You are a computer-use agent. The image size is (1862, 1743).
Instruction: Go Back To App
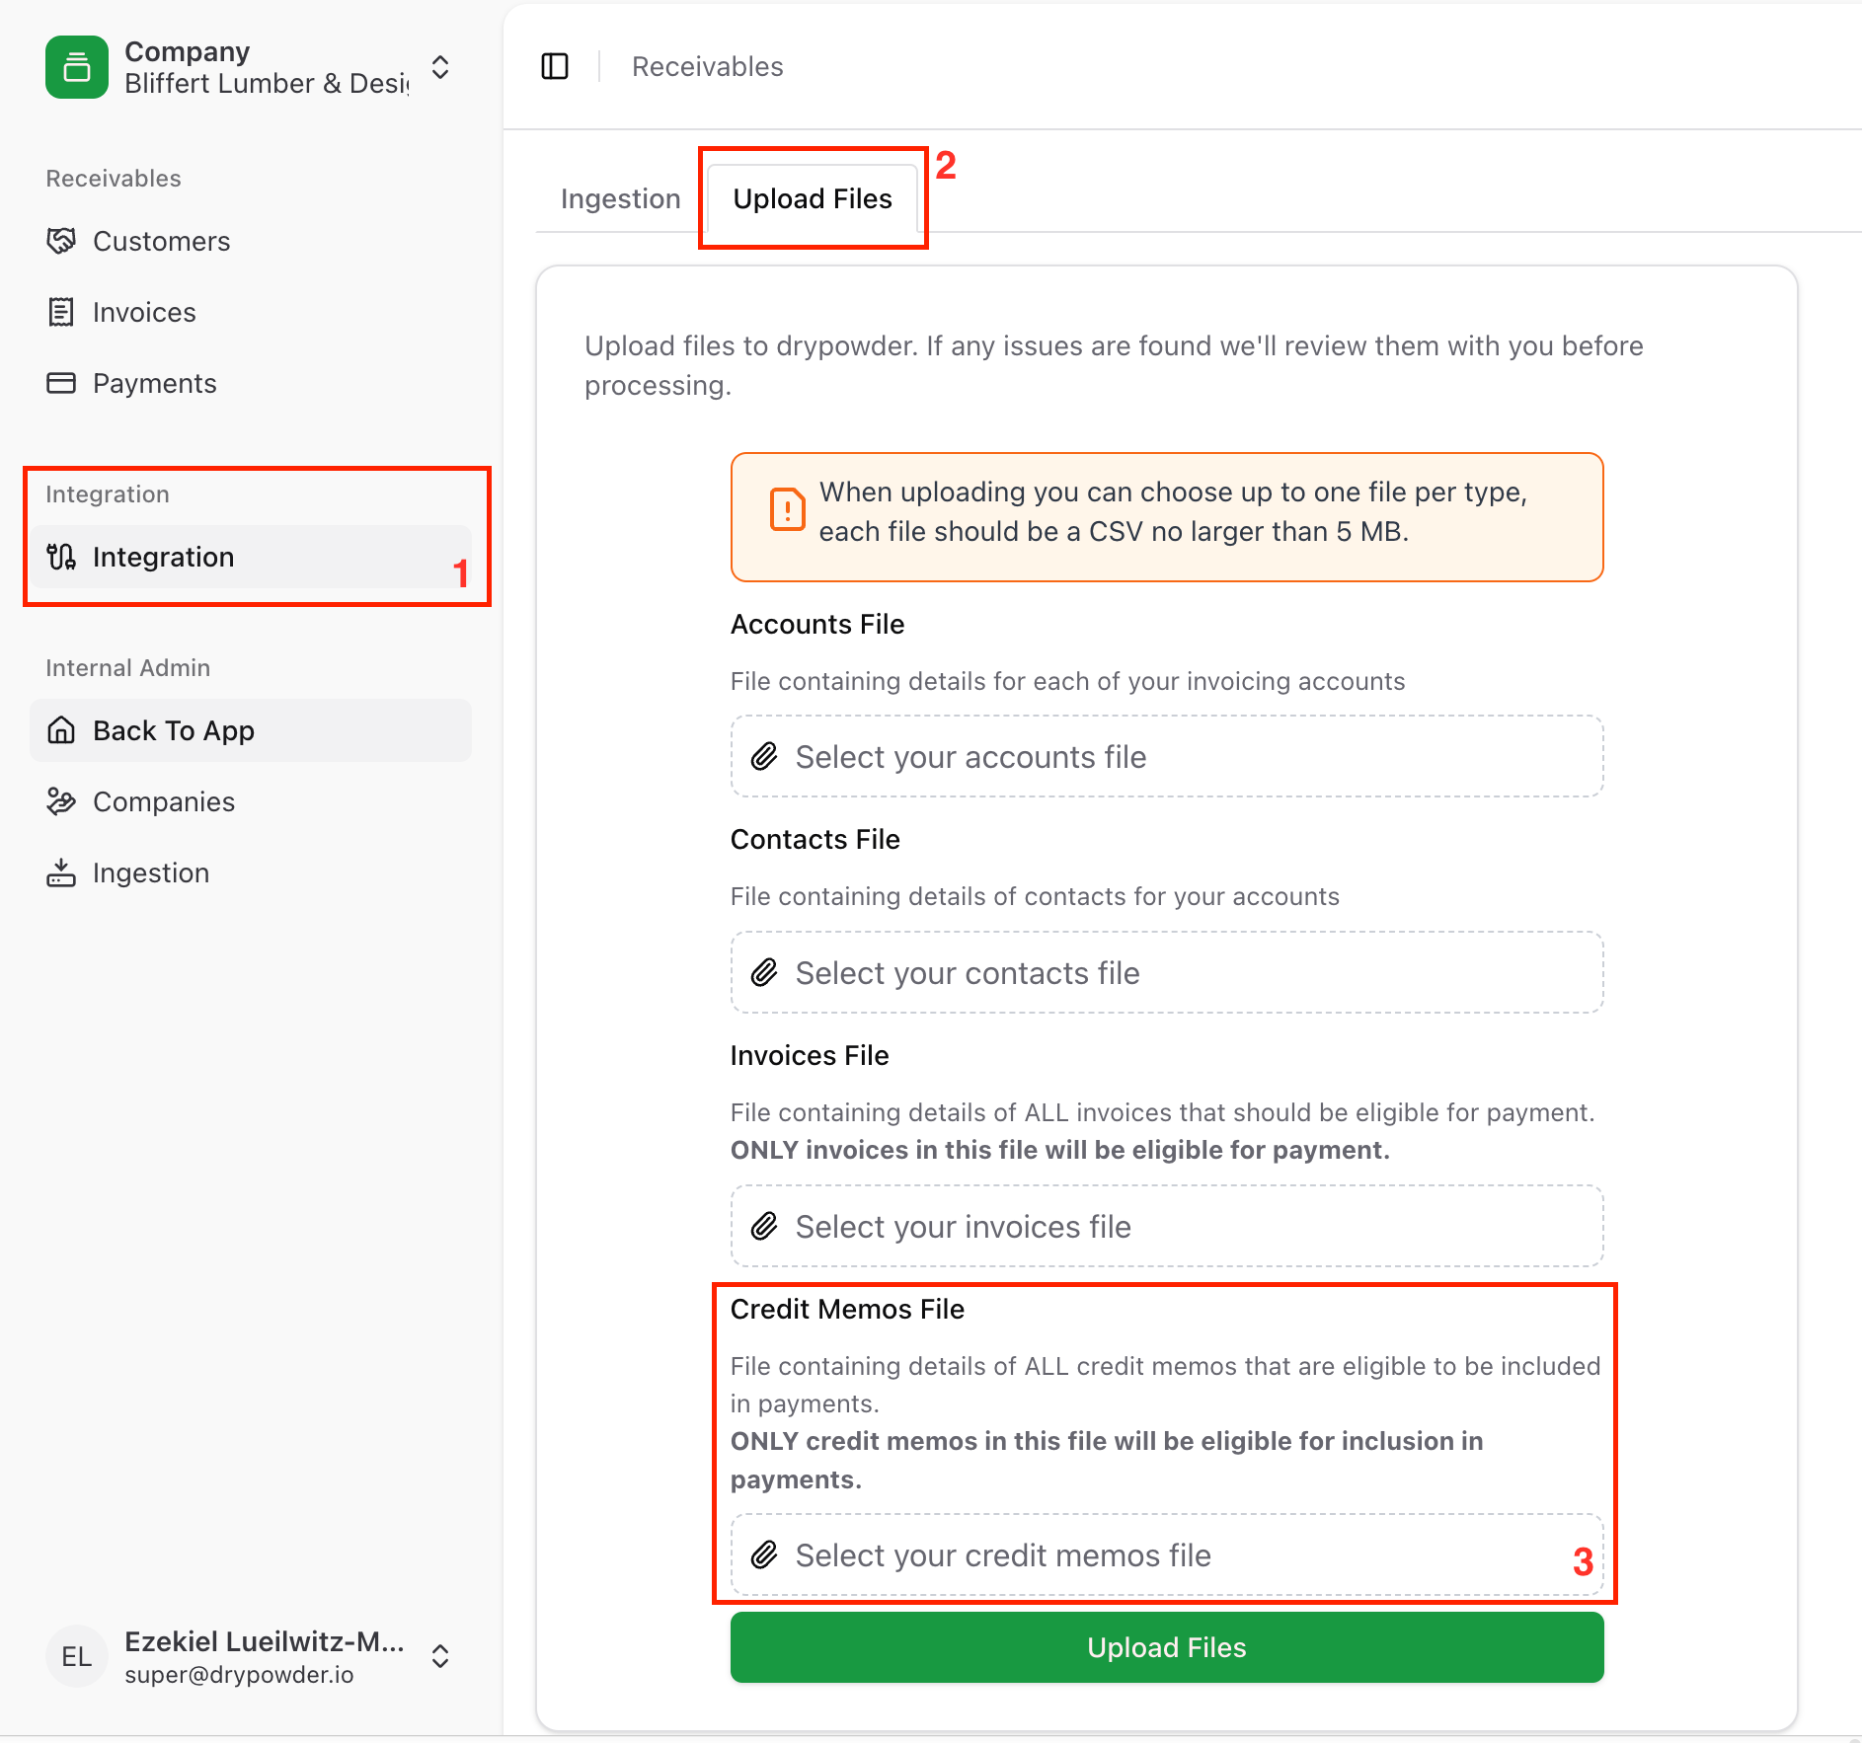(x=251, y=730)
